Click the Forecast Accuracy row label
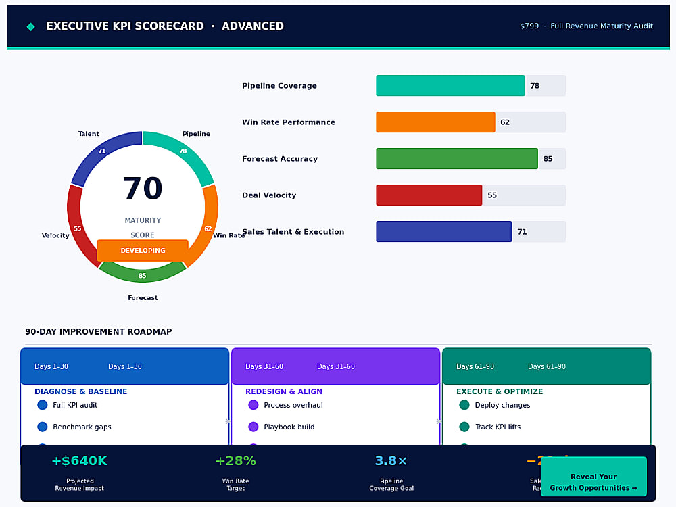Viewport: 676px width, 507px height. (x=280, y=159)
